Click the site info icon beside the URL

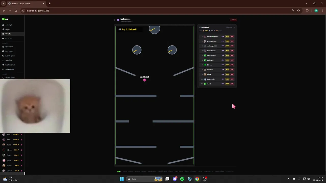click(x=23, y=11)
